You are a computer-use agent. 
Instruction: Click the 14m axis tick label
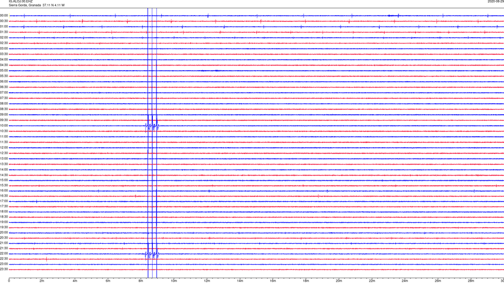click(240, 281)
